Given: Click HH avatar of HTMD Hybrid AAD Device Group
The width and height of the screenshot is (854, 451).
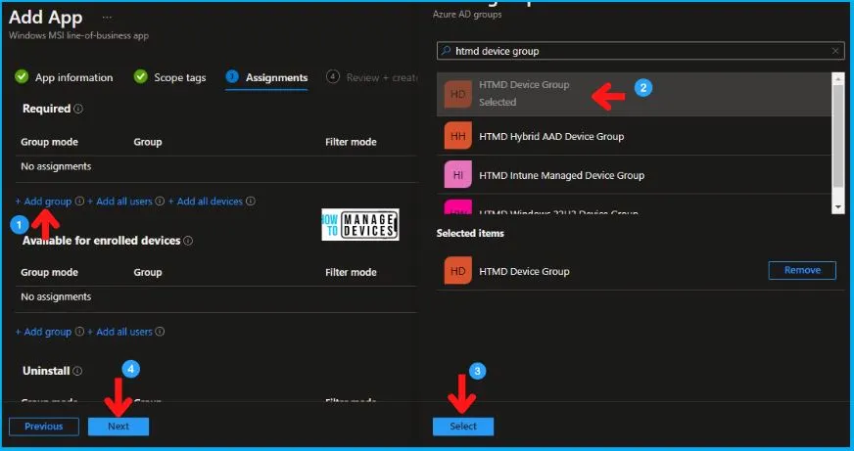Looking at the screenshot, I should click(x=458, y=136).
